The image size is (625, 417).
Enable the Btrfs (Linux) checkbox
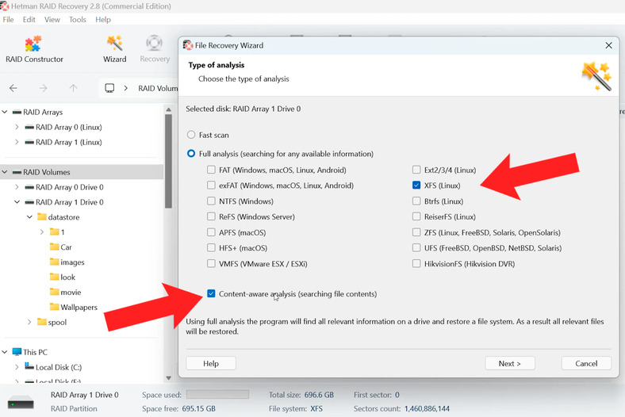pyautogui.click(x=416, y=201)
